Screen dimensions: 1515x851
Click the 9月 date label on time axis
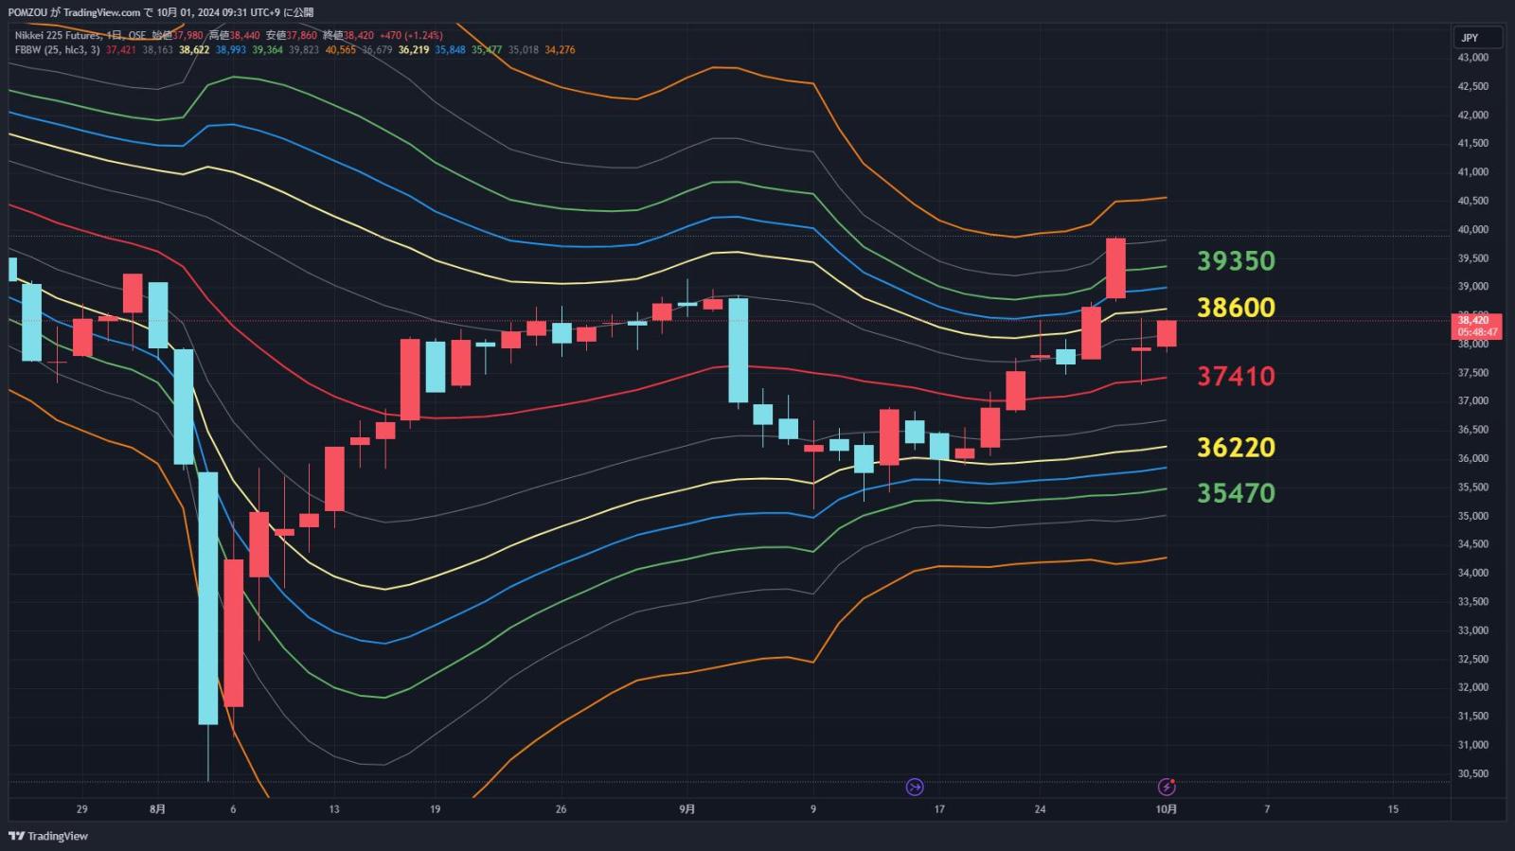click(687, 809)
